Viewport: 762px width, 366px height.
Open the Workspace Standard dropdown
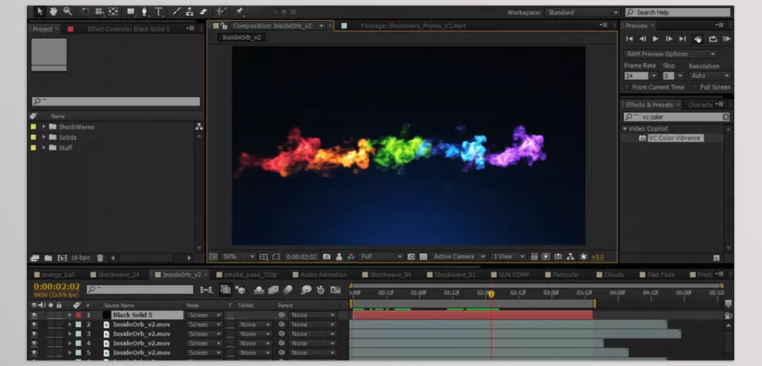[583, 13]
